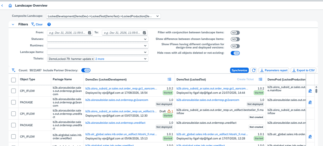Viewport: 323px width, 146px height.
Task: Check the orderresp.gs1eancom PACKAGE row checkbox
Action: (x=13, y=102)
